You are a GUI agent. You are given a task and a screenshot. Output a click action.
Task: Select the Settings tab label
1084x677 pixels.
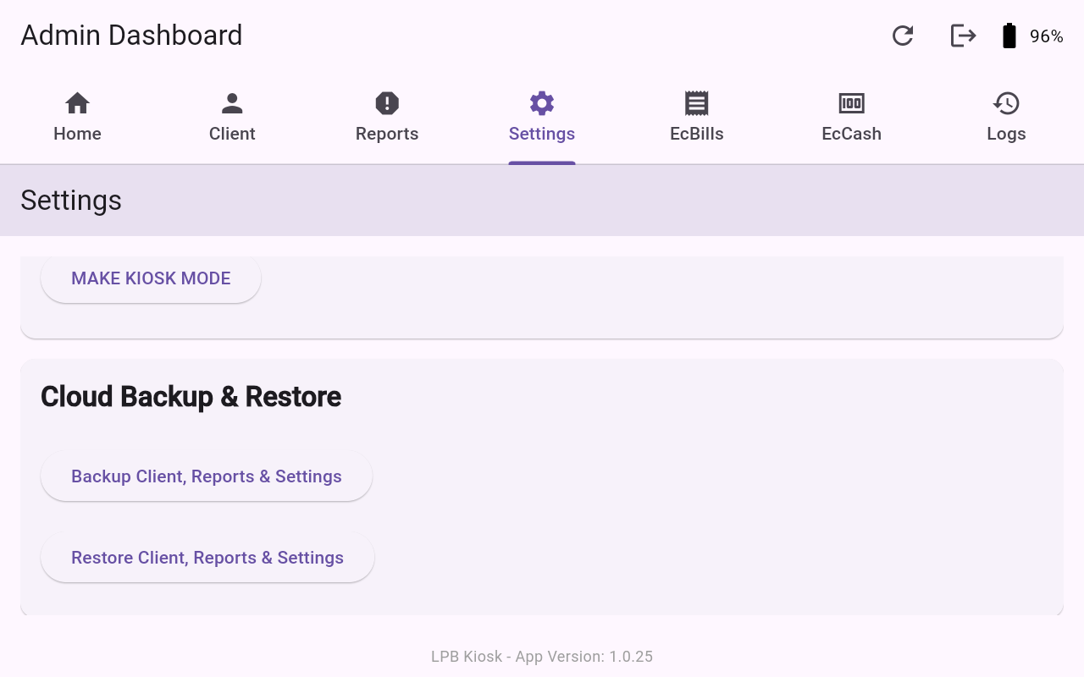click(542, 134)
